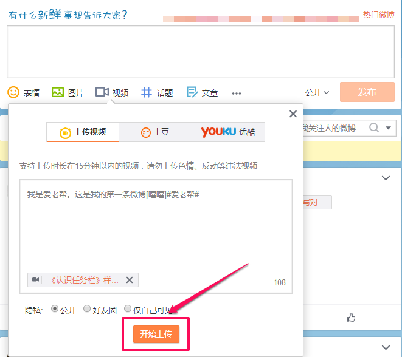Select the 公开 privacy radio button
This screenshot has height=357, width=402.
click(x=55, y=309)
